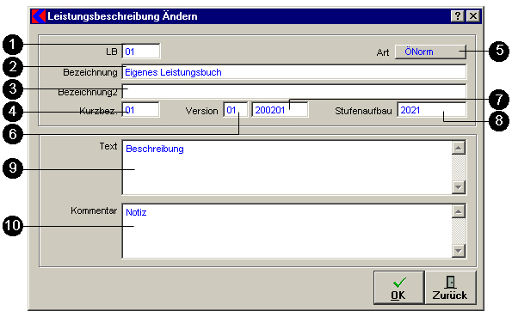Click the Kurzbez. field
Screen dimensions: 512x317
pos(141,110)
